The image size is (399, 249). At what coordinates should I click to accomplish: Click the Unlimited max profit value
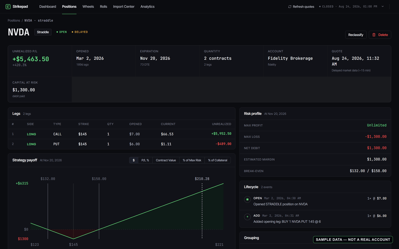[377, 125]
